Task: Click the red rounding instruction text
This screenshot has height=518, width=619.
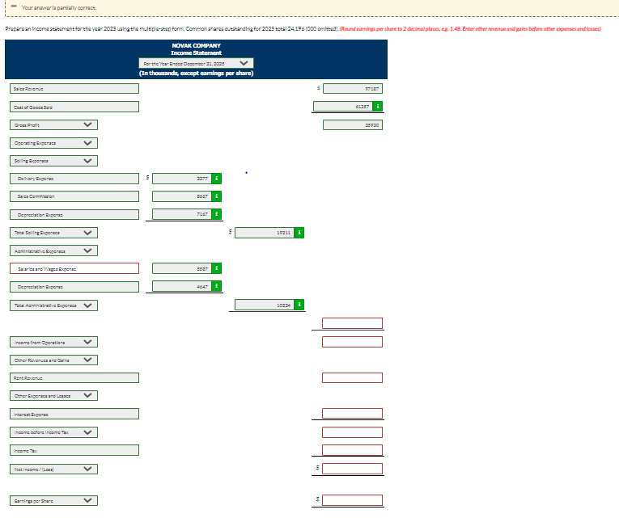Action: [x=470, y=29]
